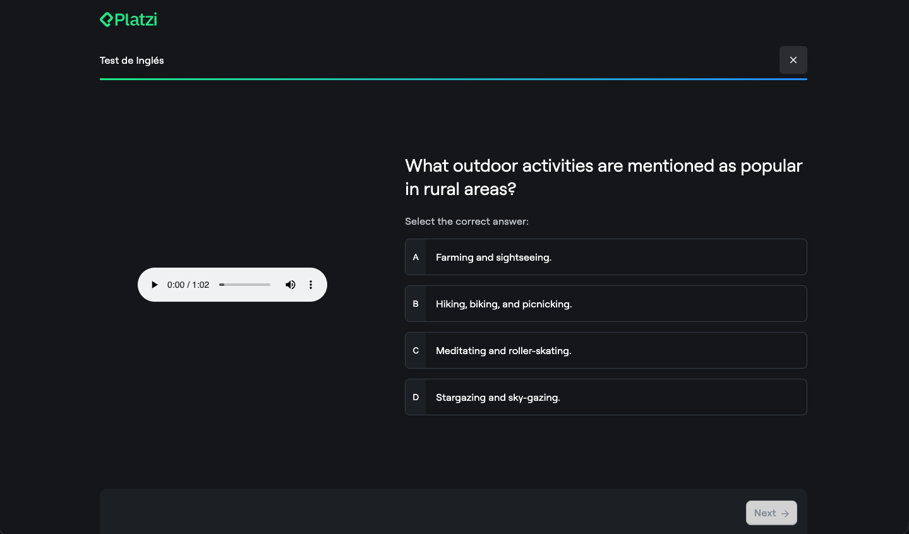The height and width of the screenshot is (534, 909).
Task: Click the audio seek bar
Action: tap(244, 285)
